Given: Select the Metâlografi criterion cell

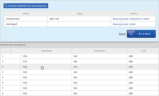Looking at the screenshot, I should 26,24.
